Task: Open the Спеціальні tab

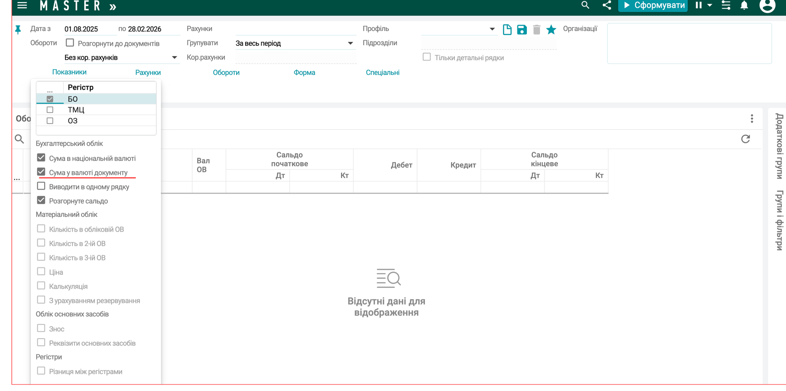Action: pos(382,72)
